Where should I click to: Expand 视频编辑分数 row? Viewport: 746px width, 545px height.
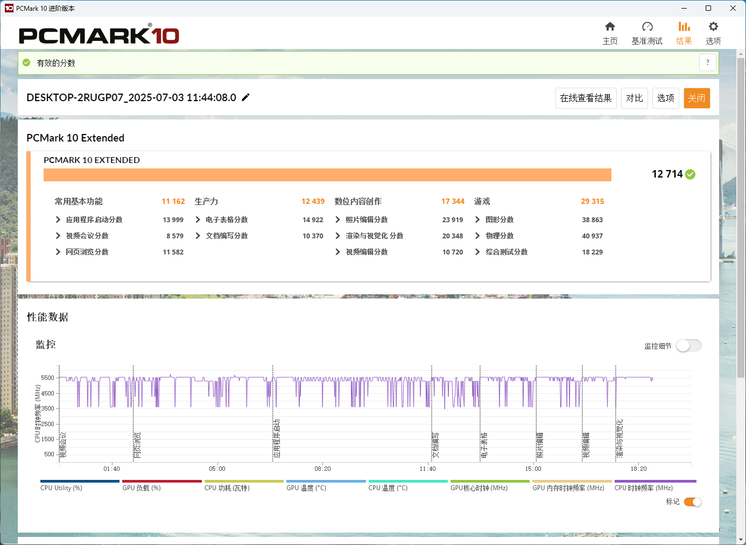coord(338,252)
